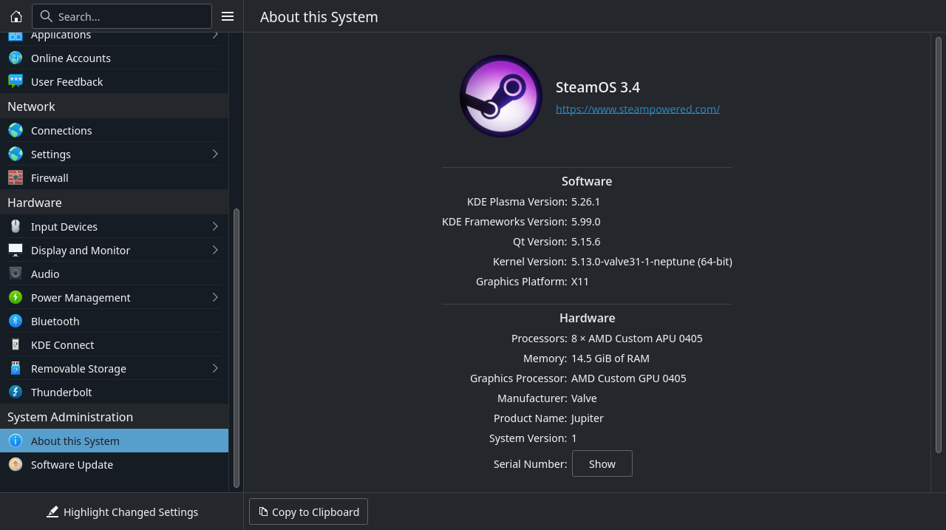Click the main panel vertical scrollbar
The height and width of the screenshot is (530, 946).
coord(939,244)
